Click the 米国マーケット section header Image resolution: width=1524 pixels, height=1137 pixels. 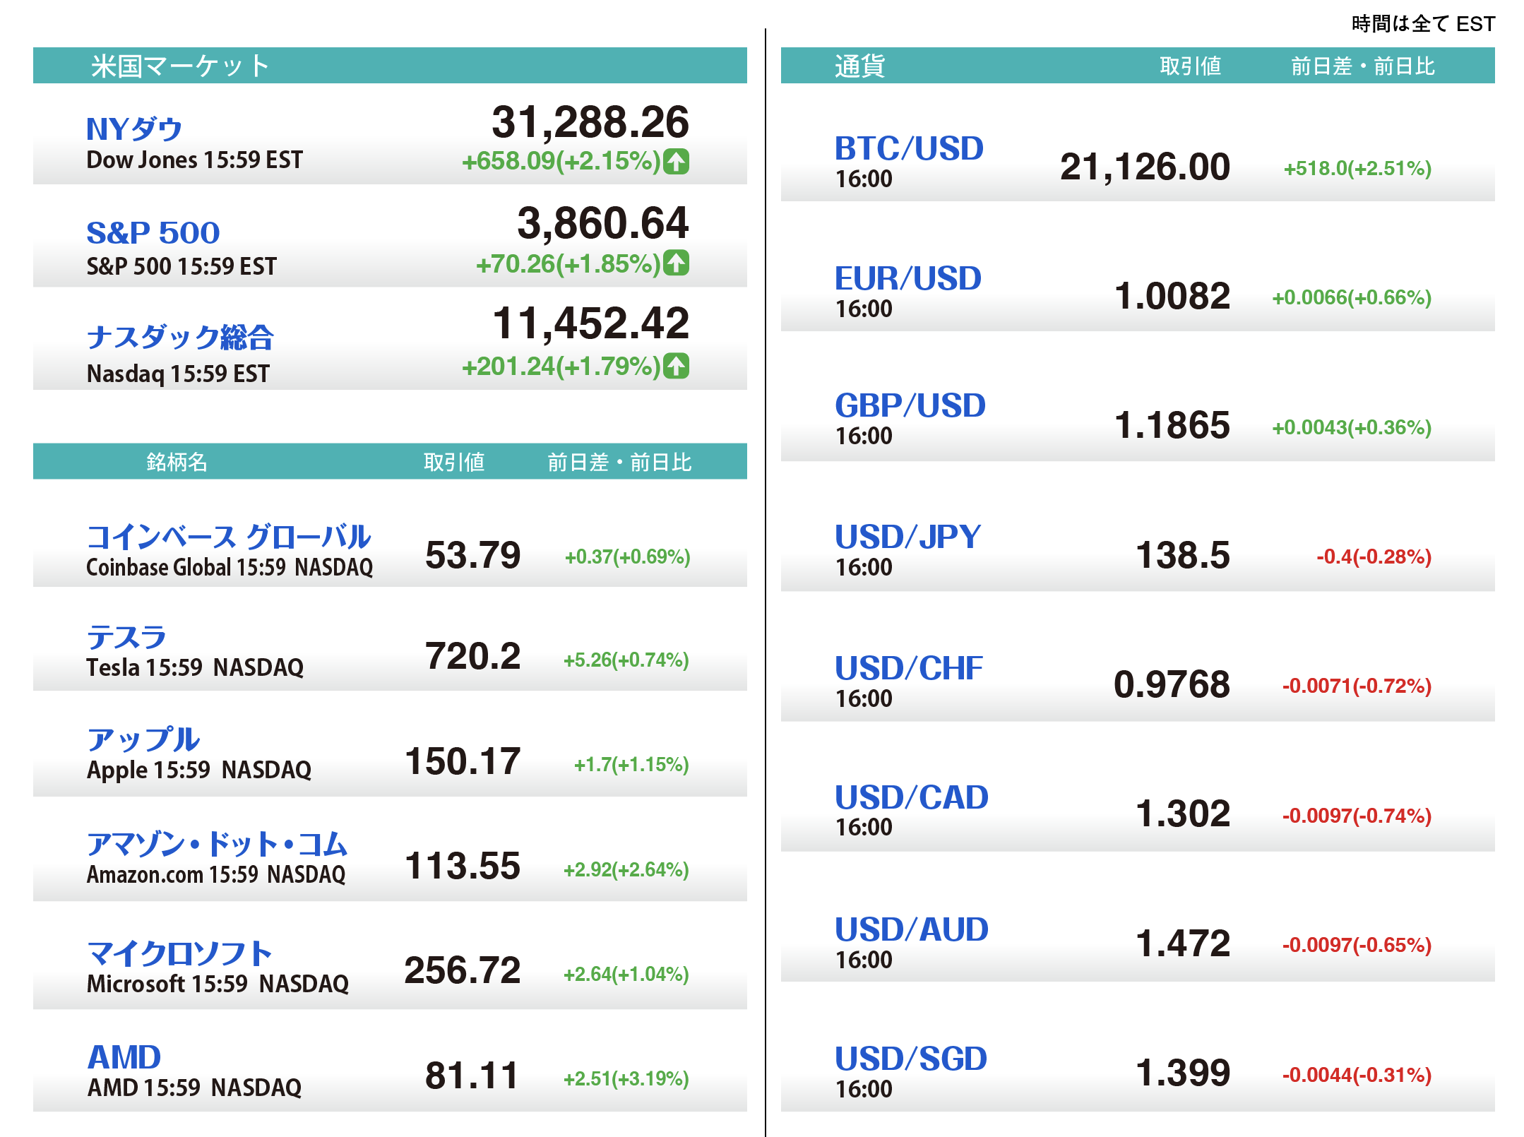(x=180, y=66)
